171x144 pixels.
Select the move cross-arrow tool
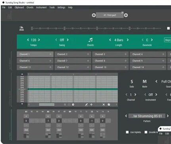(x=91, y=105)
